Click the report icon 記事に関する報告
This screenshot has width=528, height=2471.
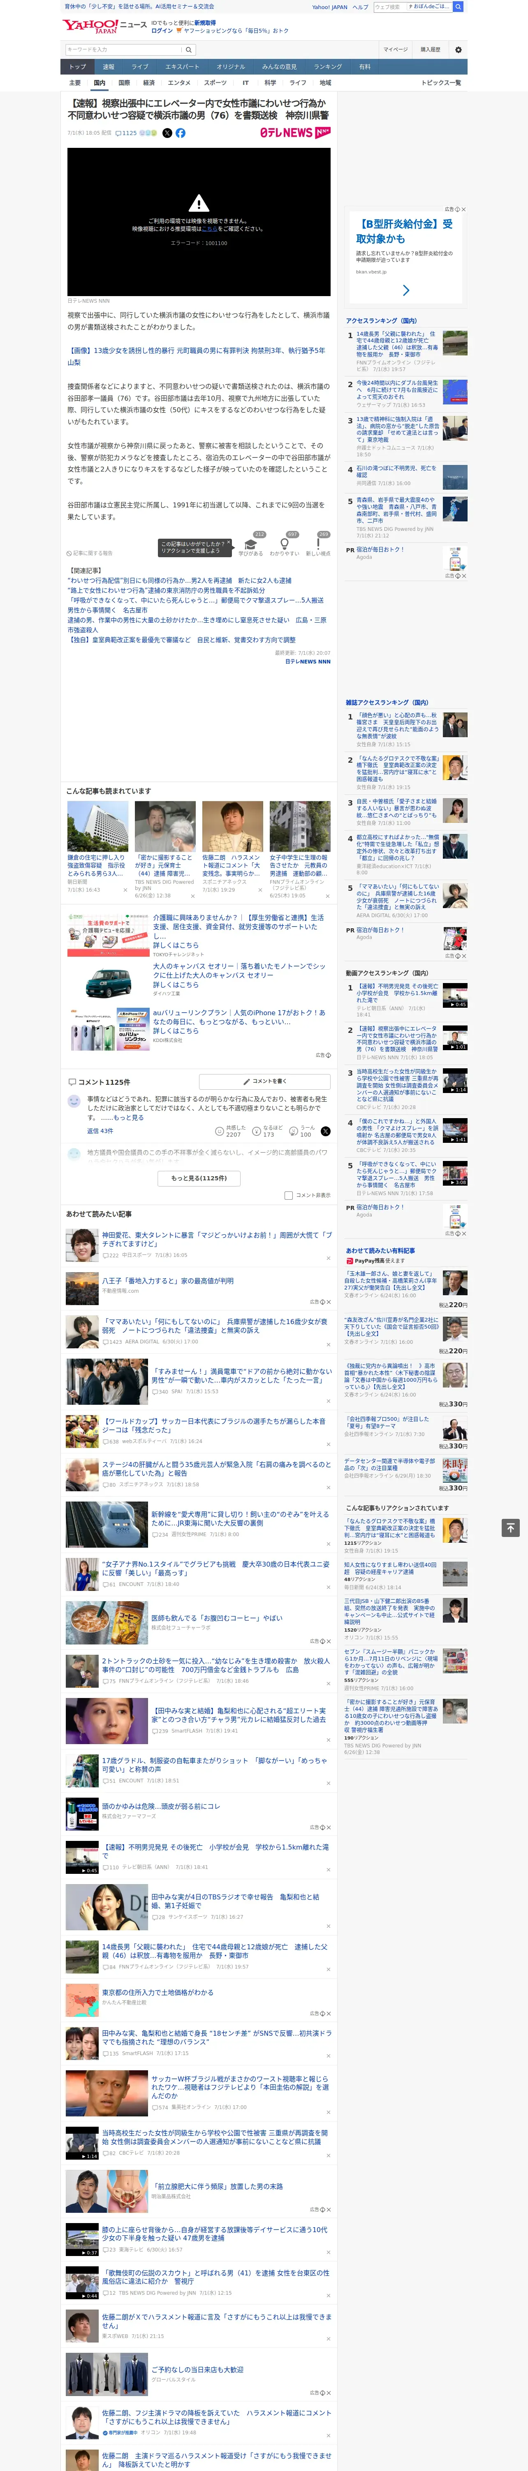90,554
